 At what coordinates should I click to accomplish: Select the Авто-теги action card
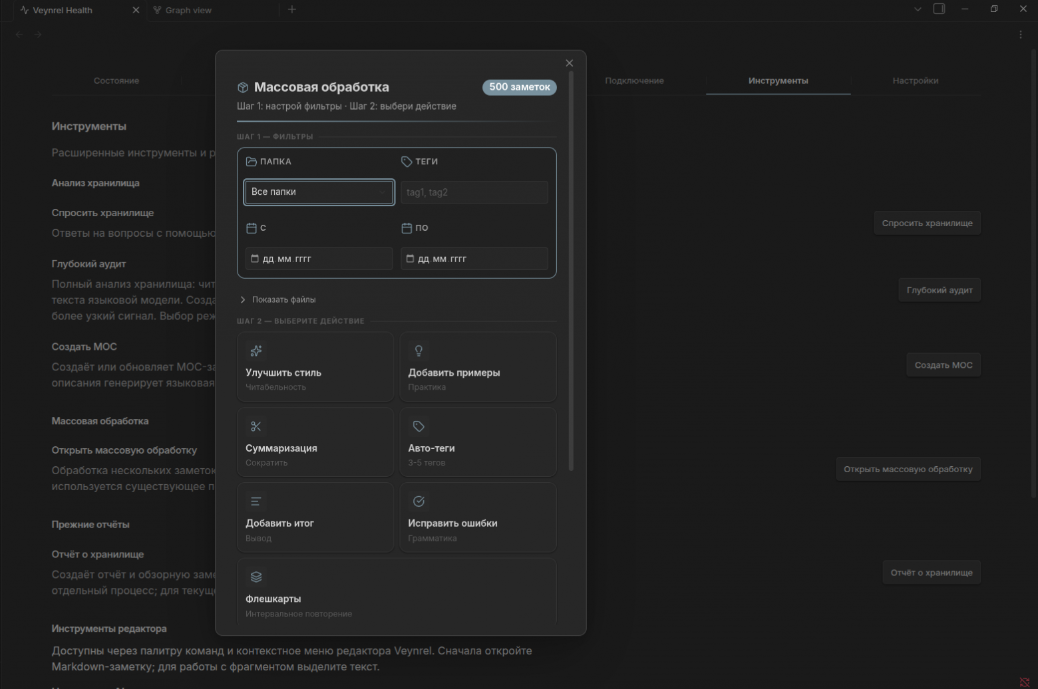pos(478,442)
